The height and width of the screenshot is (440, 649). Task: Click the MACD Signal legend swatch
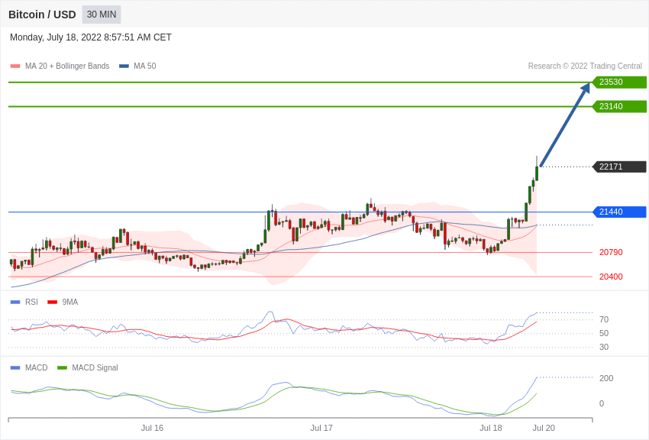[62, 367]
